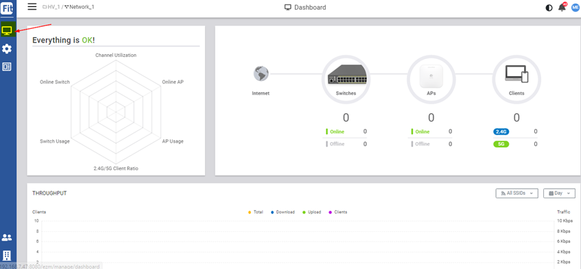Click the radar chart hexagon
Image resolution: width=581 pixels, height=269 pixels.
(116, 112)
